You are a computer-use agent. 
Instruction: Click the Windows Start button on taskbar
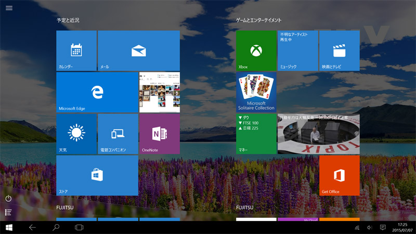click(9, 227)
